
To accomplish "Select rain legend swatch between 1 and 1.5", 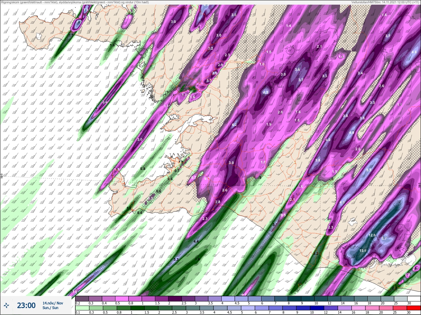I will coord(137,308).
